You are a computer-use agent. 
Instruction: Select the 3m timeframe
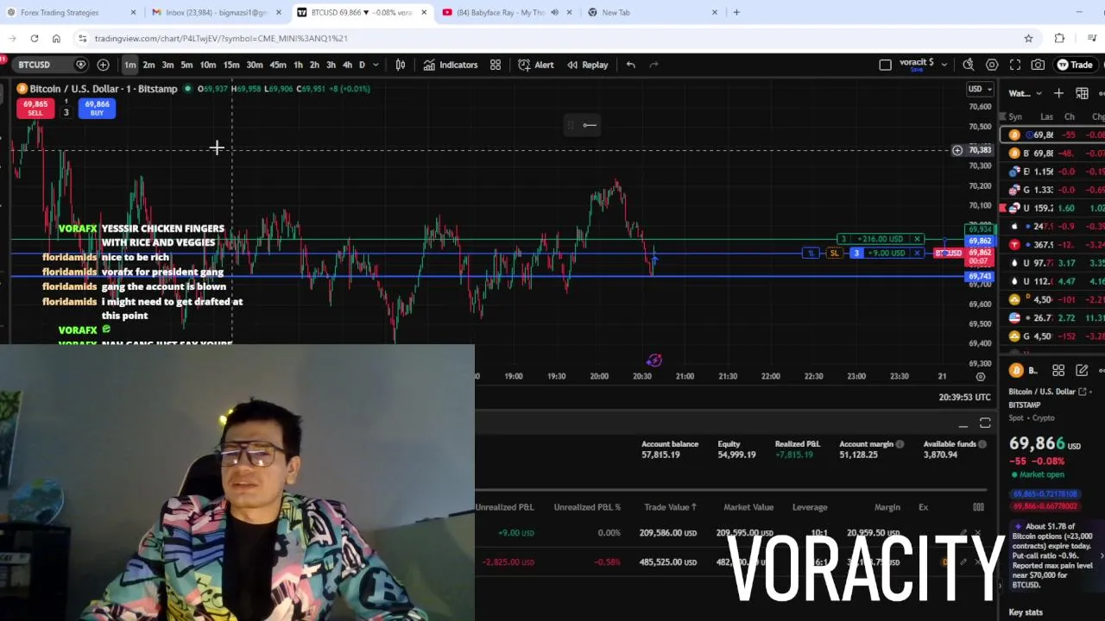[167, 65]
